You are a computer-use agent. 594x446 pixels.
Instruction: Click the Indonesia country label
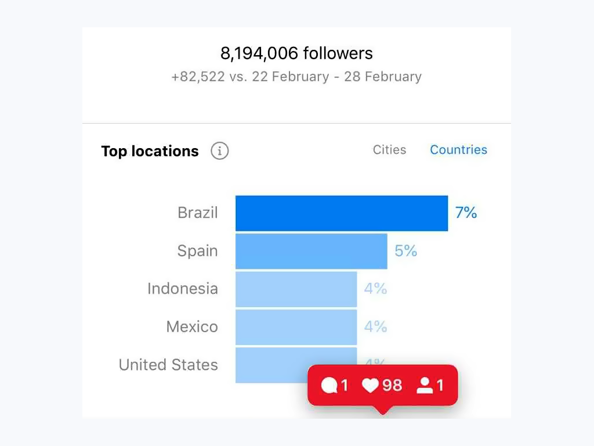(x=183, y=289)
